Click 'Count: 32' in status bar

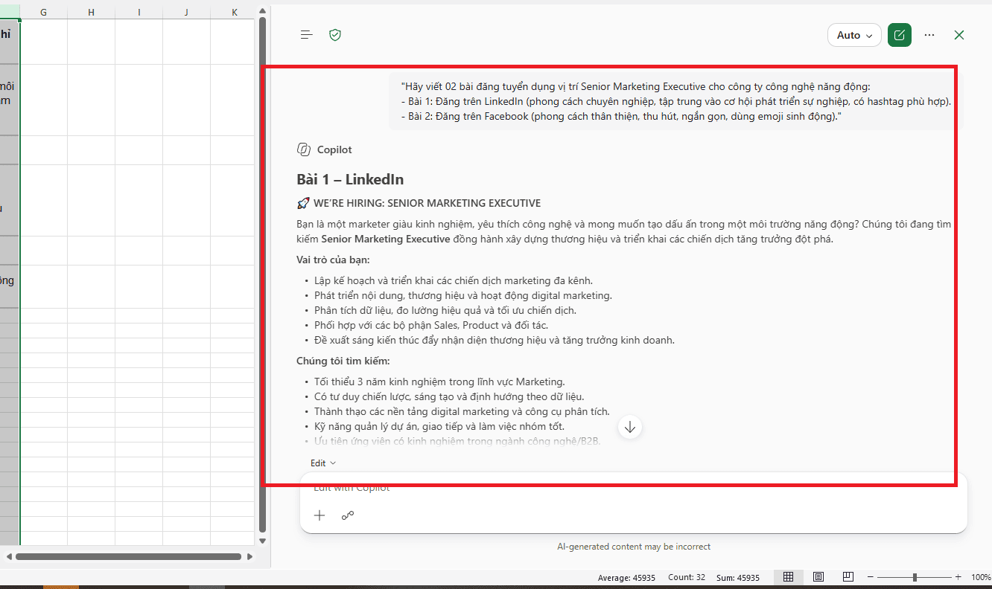(x=687, y=578)
